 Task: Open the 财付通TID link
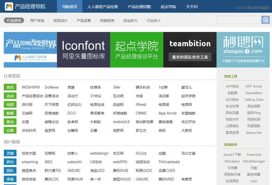click(x=53, y=171)
